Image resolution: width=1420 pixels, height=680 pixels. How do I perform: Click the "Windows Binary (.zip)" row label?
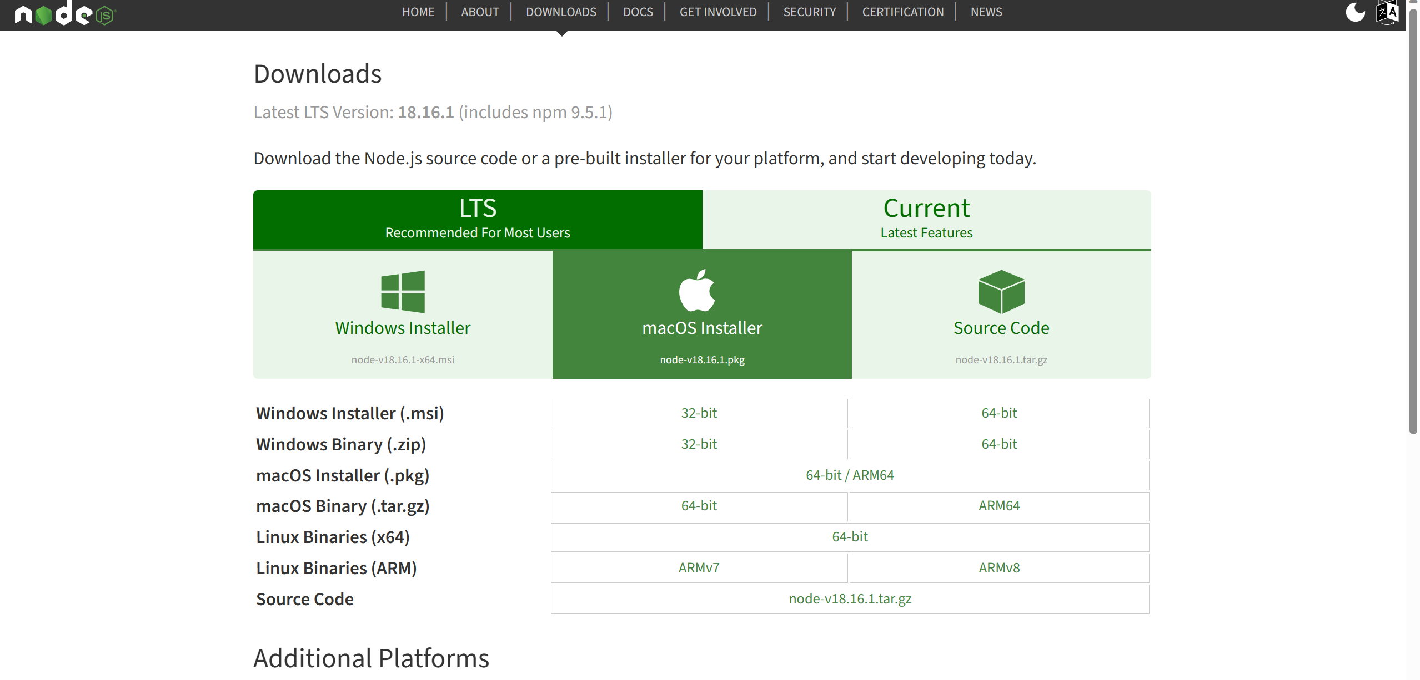(341, 445)
